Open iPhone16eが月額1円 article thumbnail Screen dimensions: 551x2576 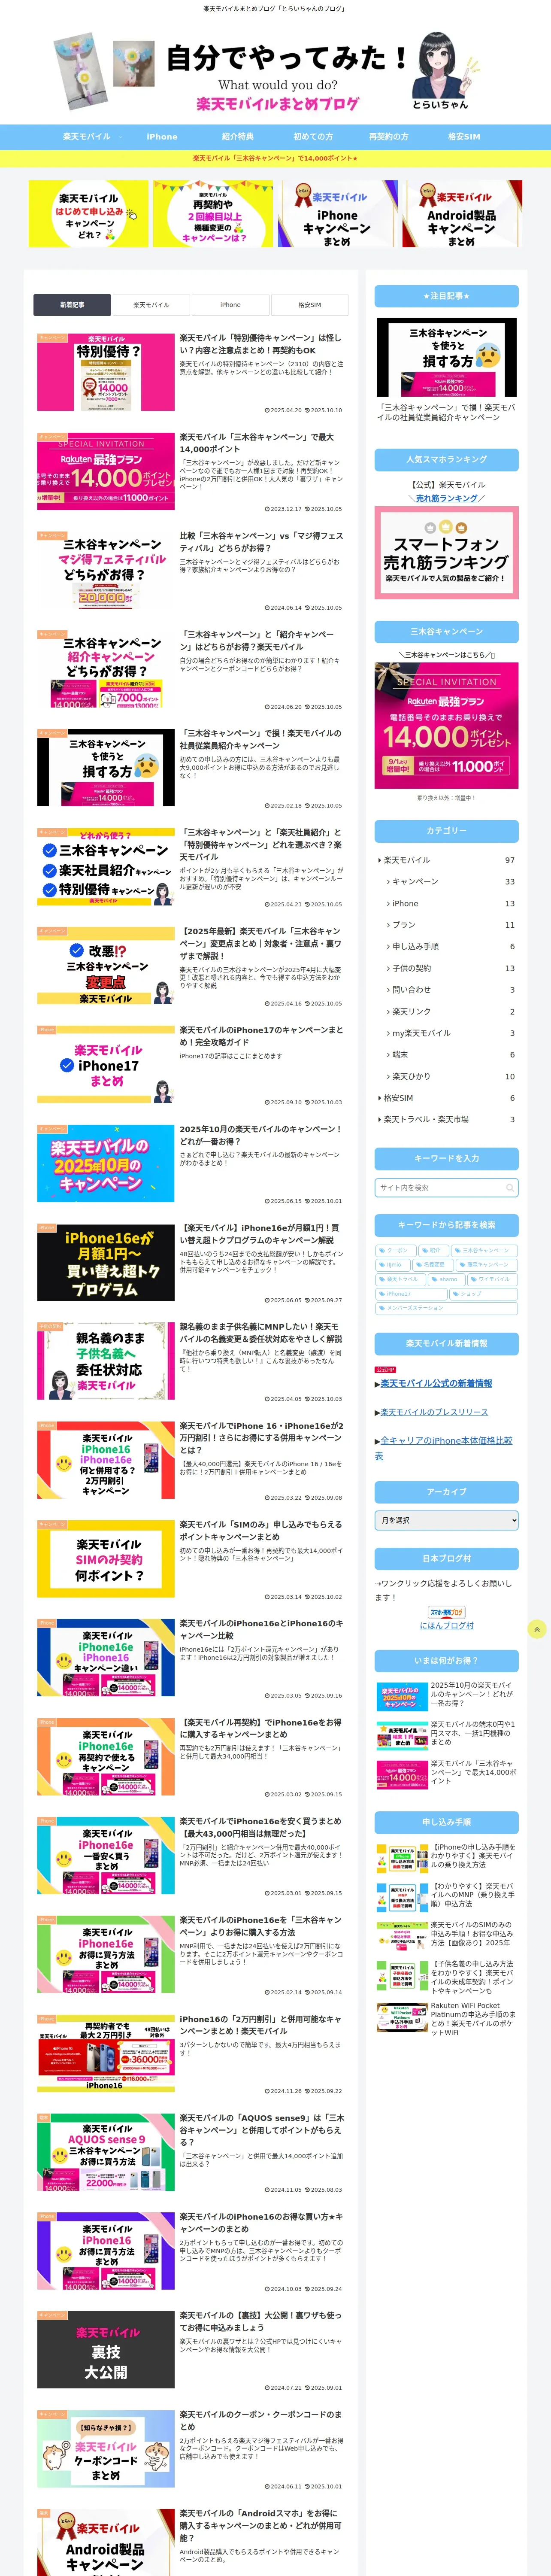tap(106, 1261)
